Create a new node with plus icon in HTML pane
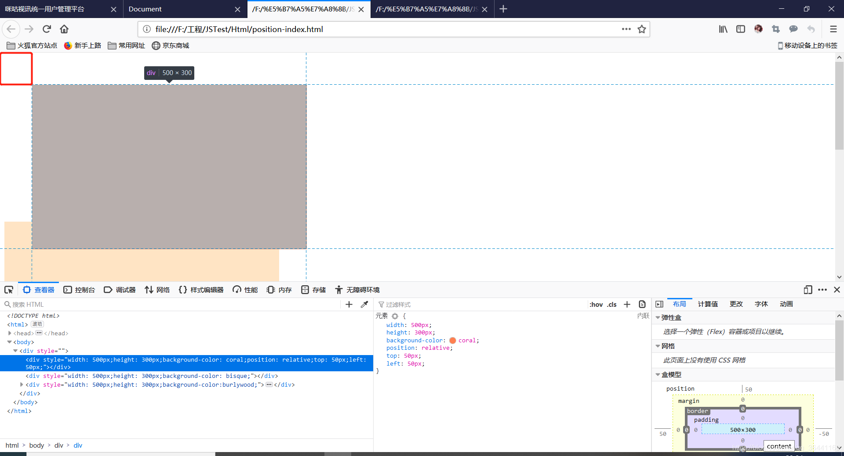 click(349, 304)
